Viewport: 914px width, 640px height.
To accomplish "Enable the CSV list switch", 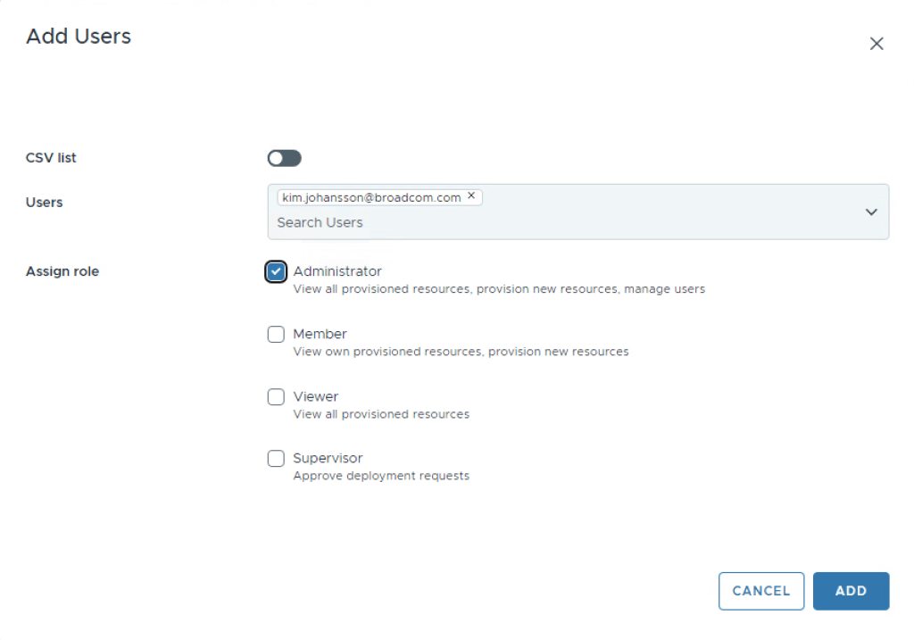I will [x=285, y=158].
